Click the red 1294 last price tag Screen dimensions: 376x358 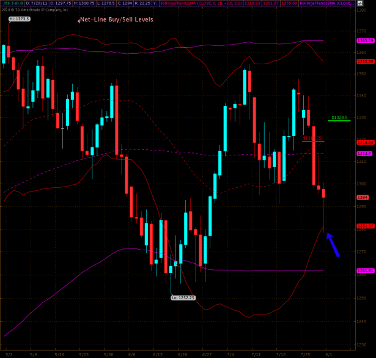coord(363,197)
